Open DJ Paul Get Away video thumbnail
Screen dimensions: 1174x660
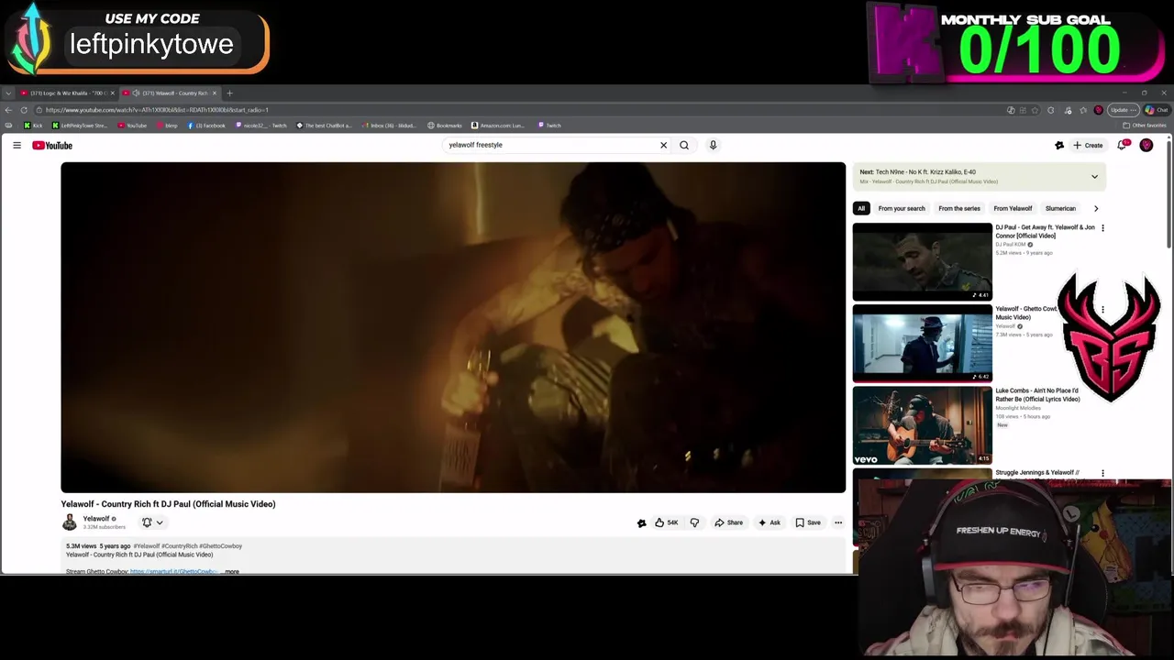tap(923, 261)
